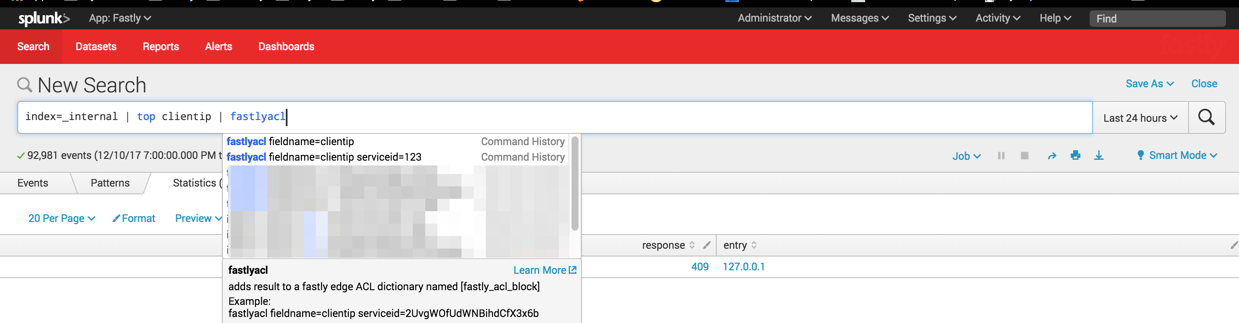Change Last 24 hours time range

pos(1140,118)
